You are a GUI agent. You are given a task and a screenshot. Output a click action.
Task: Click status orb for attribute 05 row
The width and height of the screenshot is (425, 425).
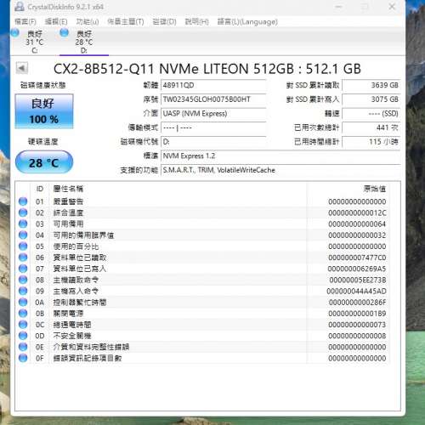point(23,246)
